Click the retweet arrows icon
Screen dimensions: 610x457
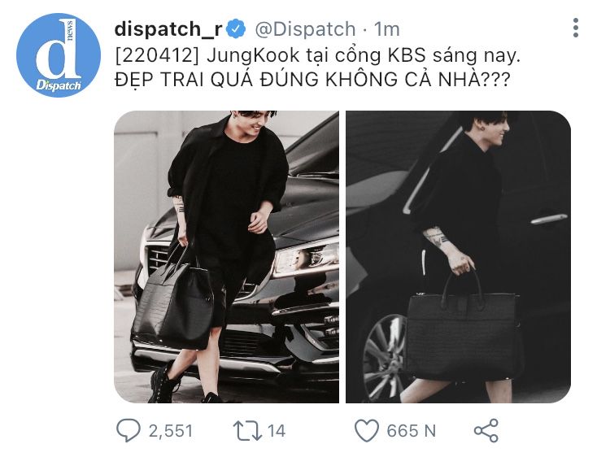point(247,431)
